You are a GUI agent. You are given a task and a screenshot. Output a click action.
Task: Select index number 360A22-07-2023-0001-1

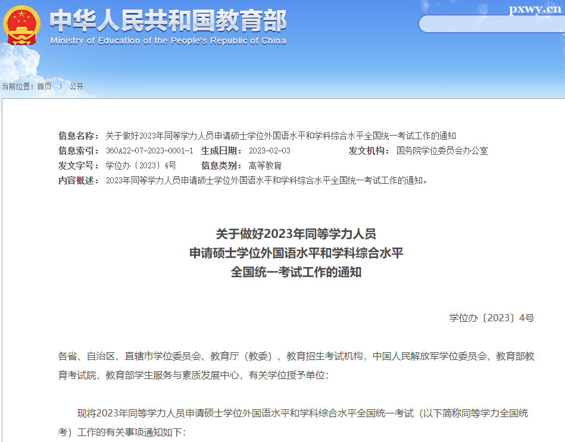click(149, 151)
